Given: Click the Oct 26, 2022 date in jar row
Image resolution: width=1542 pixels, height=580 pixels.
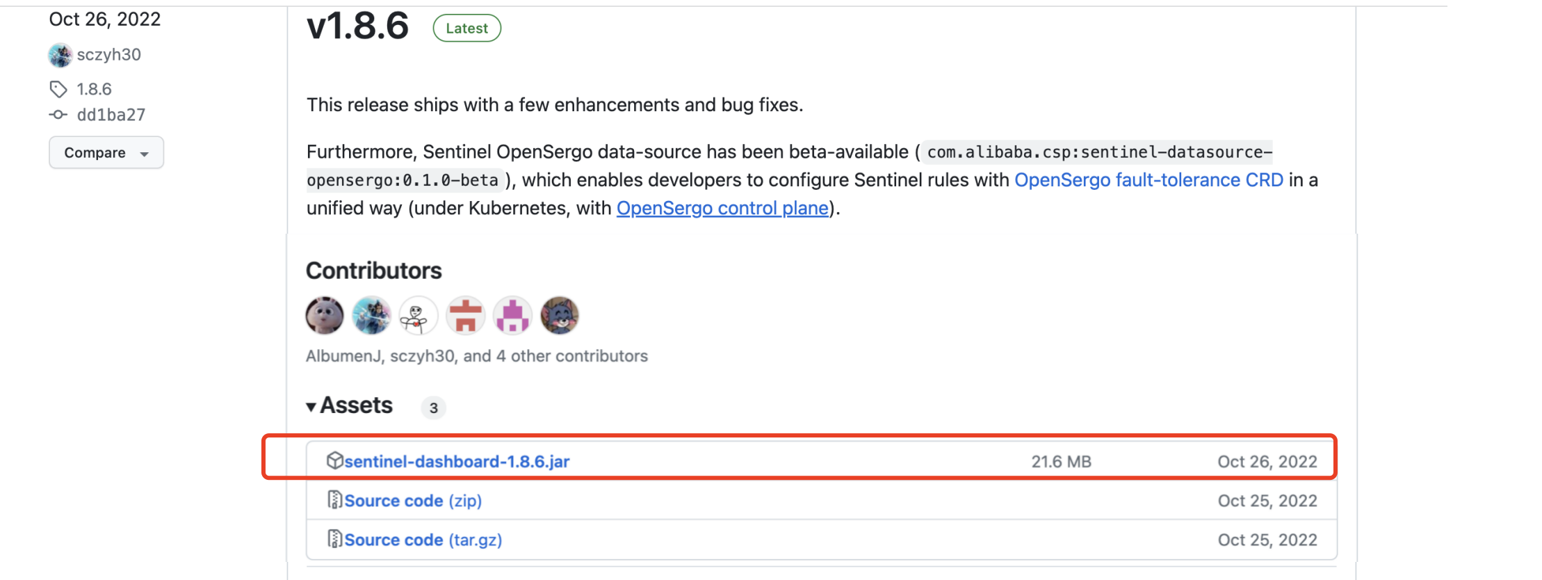Looking at the screenshot, I should [x=1267, y=462].
